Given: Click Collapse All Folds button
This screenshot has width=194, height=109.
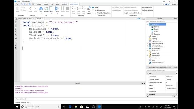Looking at the screenshot, I should coord(148,10).
